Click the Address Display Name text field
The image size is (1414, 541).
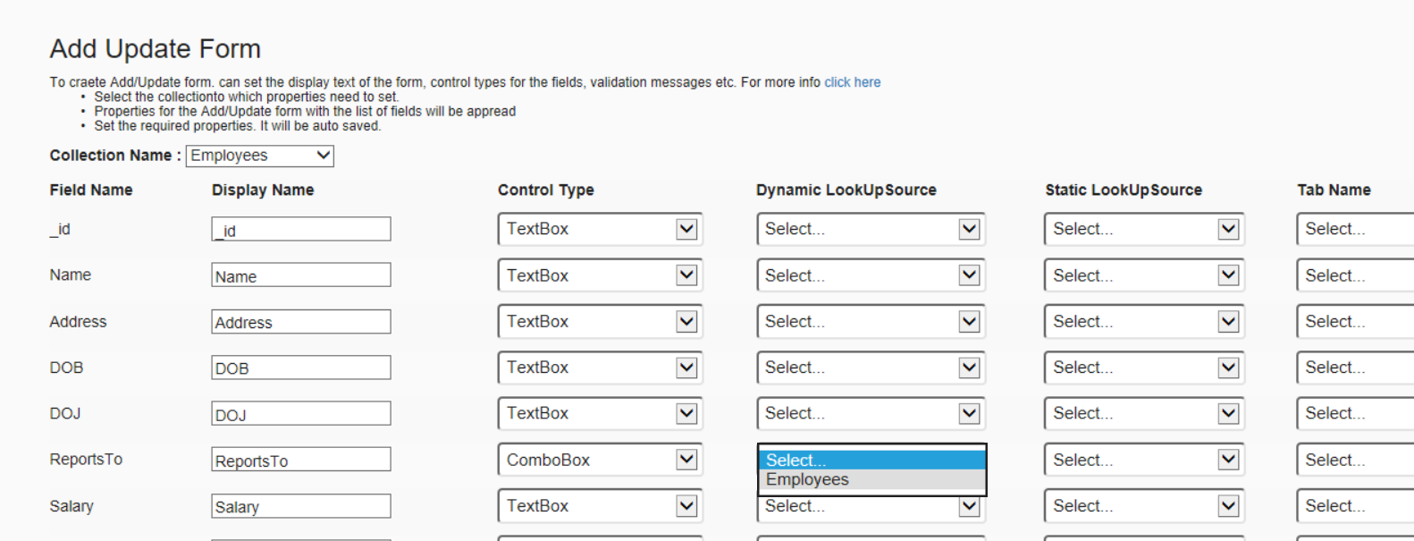[x=301, y=321]
